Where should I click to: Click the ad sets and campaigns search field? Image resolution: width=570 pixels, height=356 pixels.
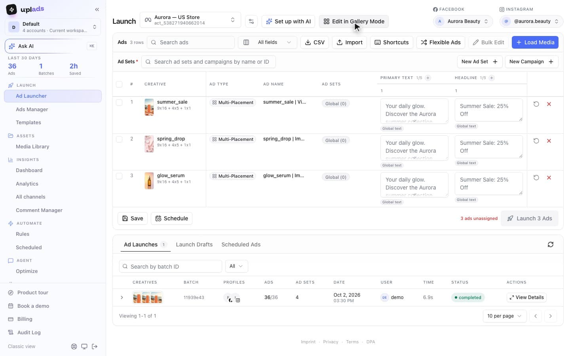[x=209, y=62]
